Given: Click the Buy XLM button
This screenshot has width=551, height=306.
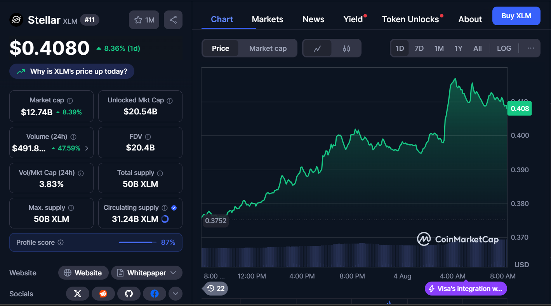Looking at the screenshot, I should [516, 16].
